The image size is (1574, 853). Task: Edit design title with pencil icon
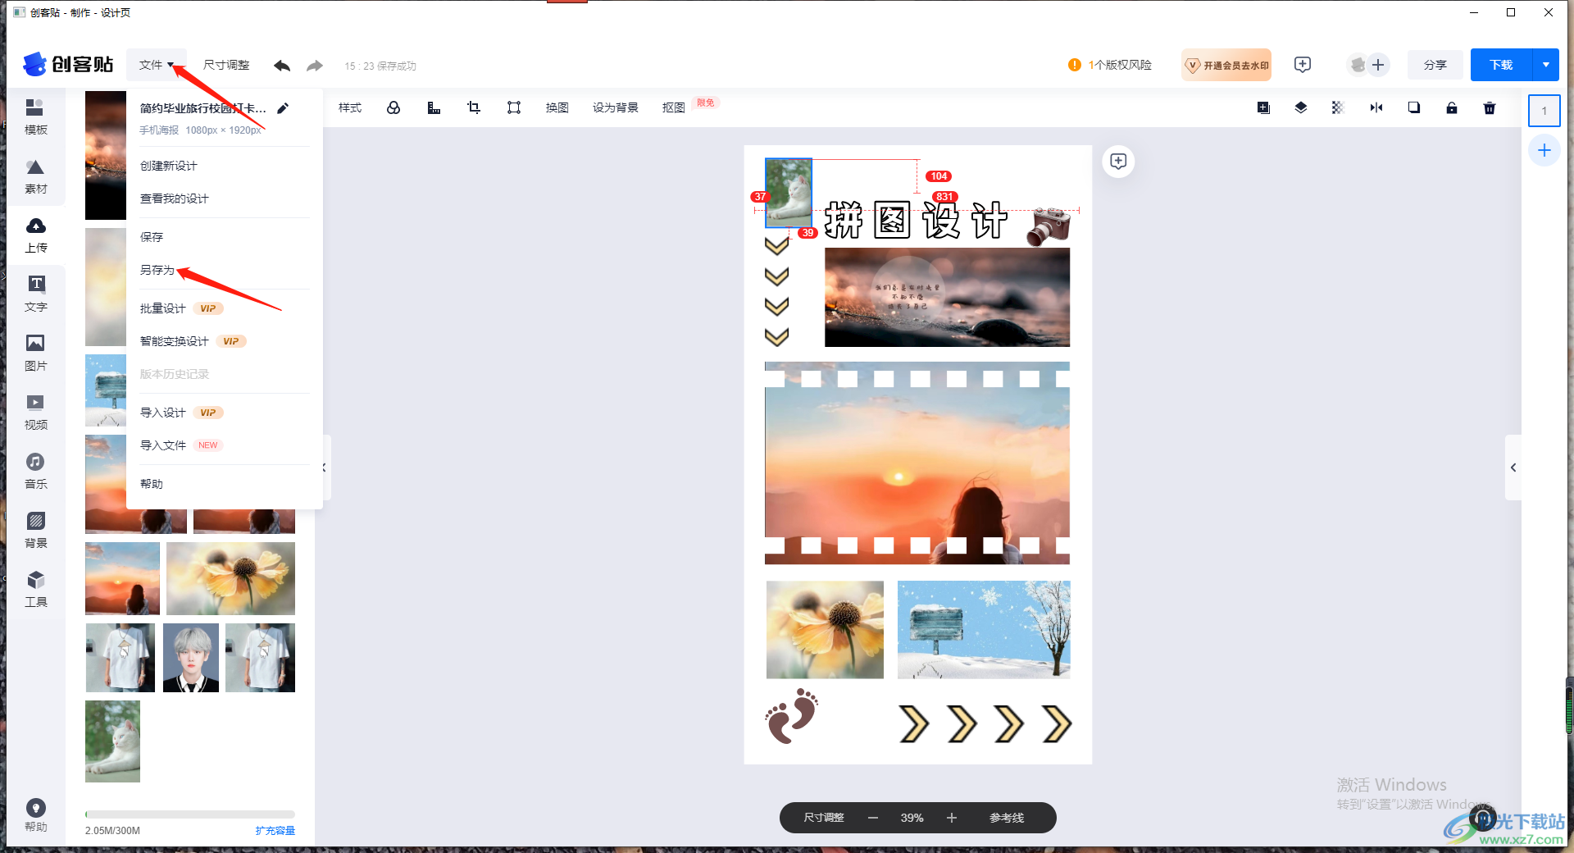click(283, 108)
